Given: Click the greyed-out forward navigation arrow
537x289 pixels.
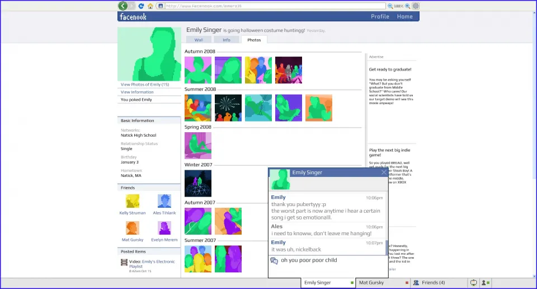Looking at the screenshot, I should [132, 6].
